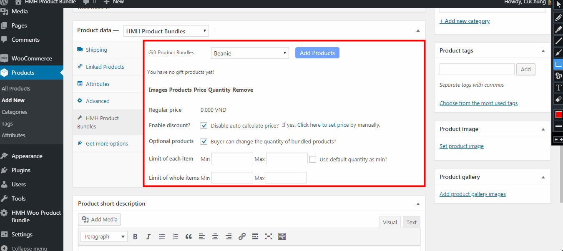Toggle the Disable auto calculate price checkbox
The height and width of the screenshot is (251, 563).
[x=204, y=125]
